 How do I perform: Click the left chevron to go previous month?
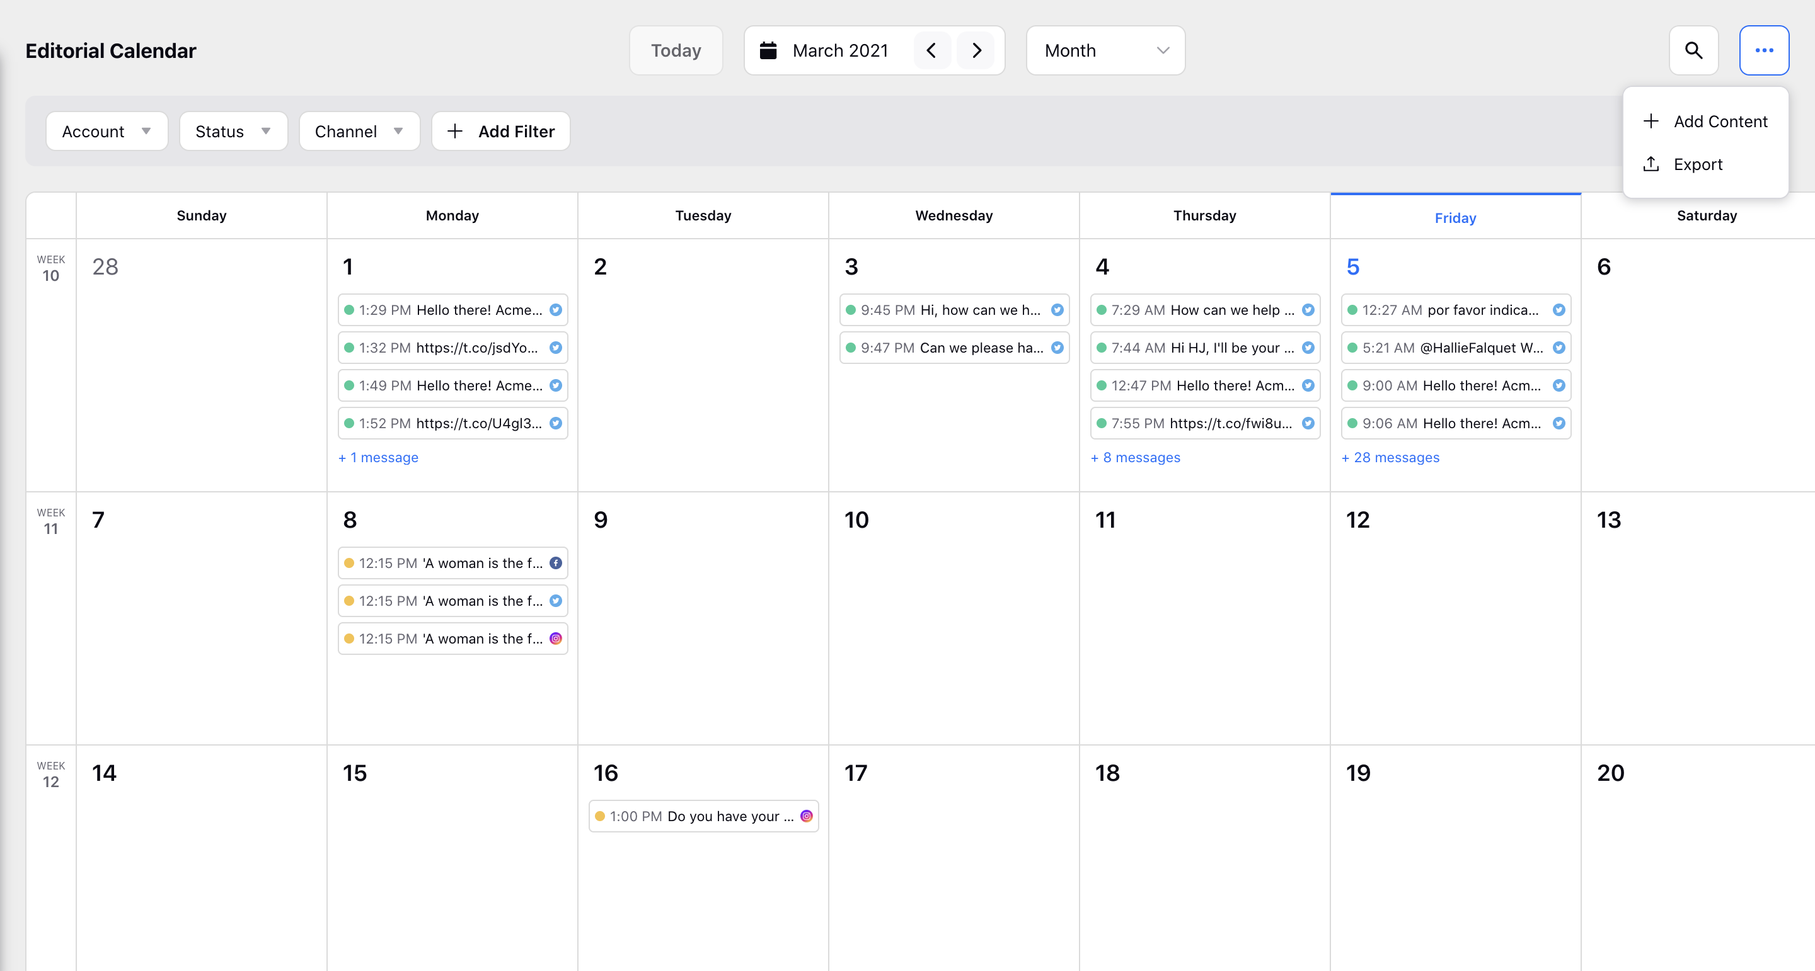point(934,50)
